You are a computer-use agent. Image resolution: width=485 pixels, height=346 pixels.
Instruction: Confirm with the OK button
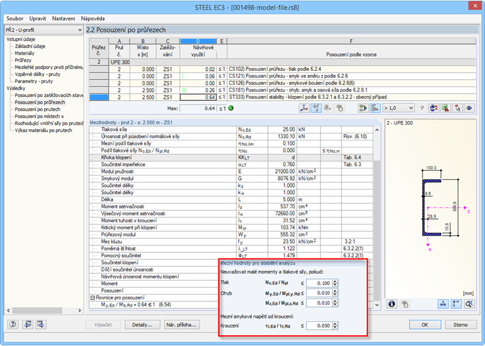424,325
